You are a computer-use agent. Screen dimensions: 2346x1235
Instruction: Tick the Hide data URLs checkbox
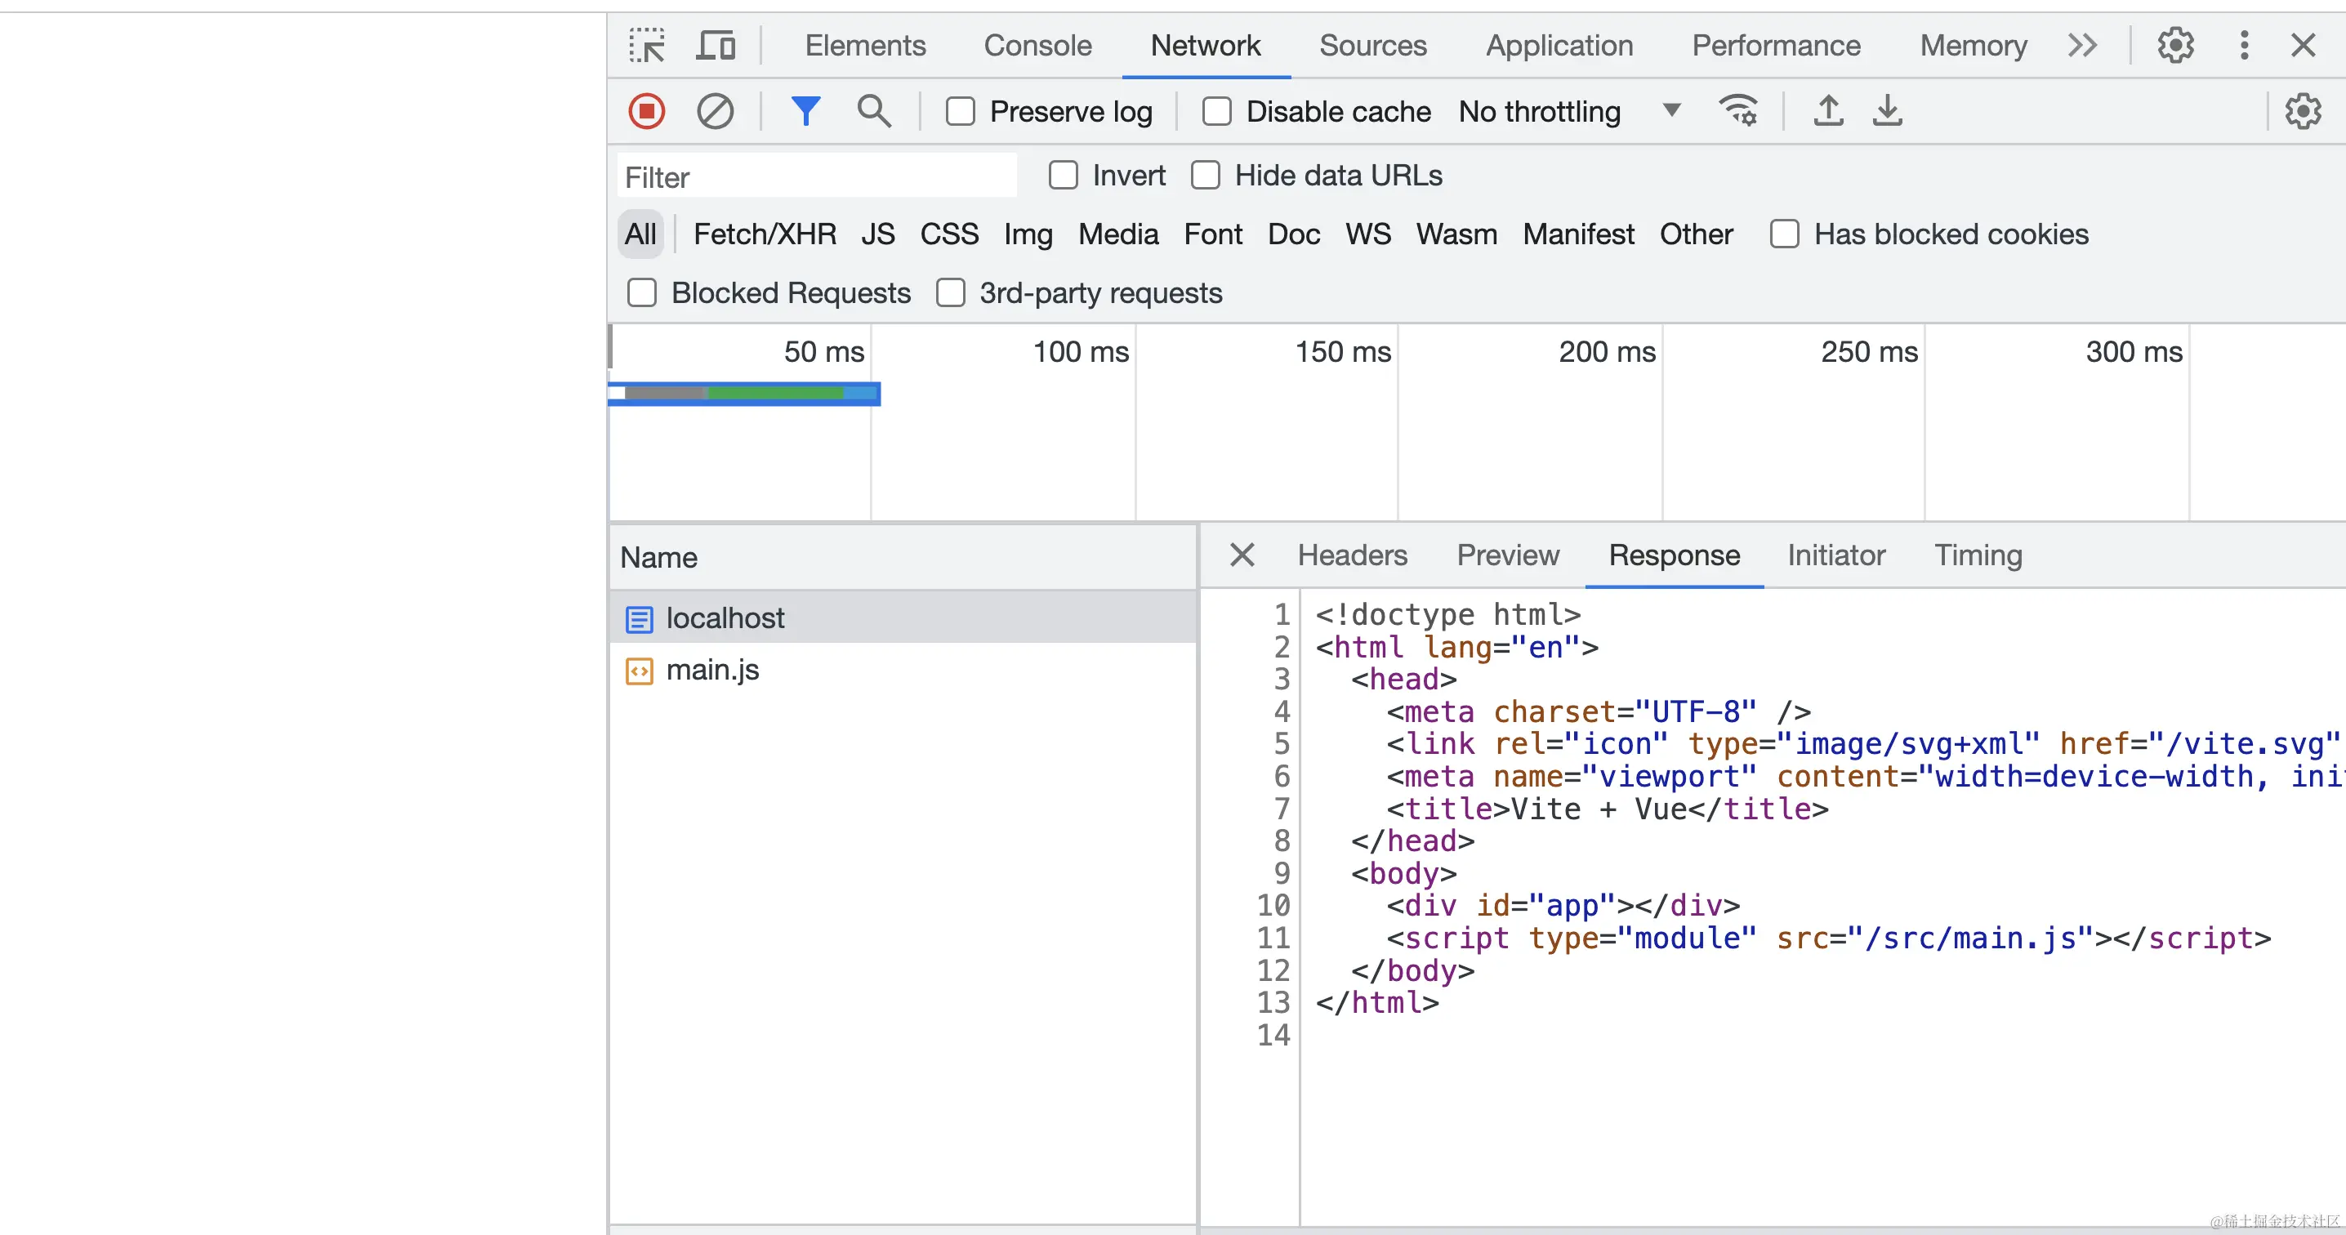pos(1206,175)
